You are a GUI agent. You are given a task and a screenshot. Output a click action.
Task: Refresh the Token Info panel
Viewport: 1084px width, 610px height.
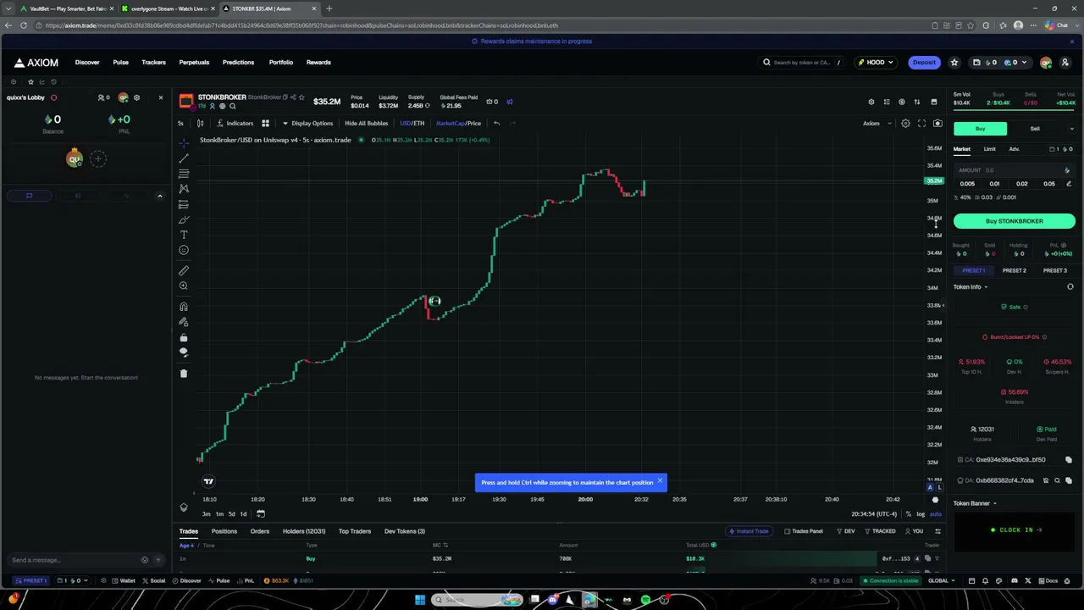click(1070, 287)
